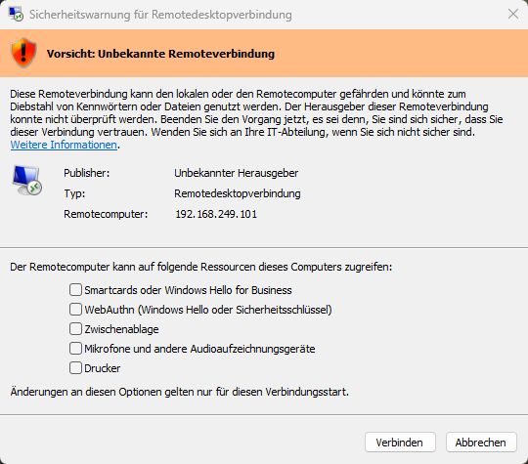The image size is (528, 464).
Task: Click the Publisher: label
Action: [87, 173]
